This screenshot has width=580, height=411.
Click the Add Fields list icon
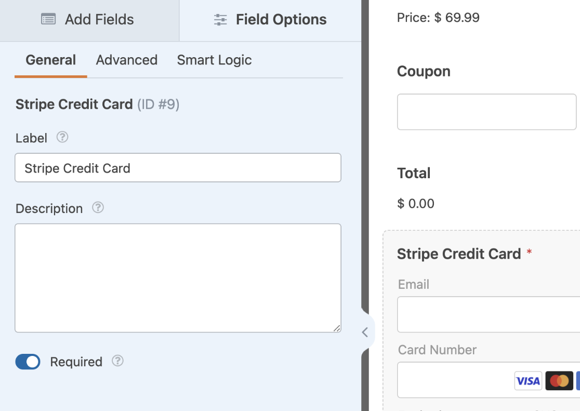48,19
